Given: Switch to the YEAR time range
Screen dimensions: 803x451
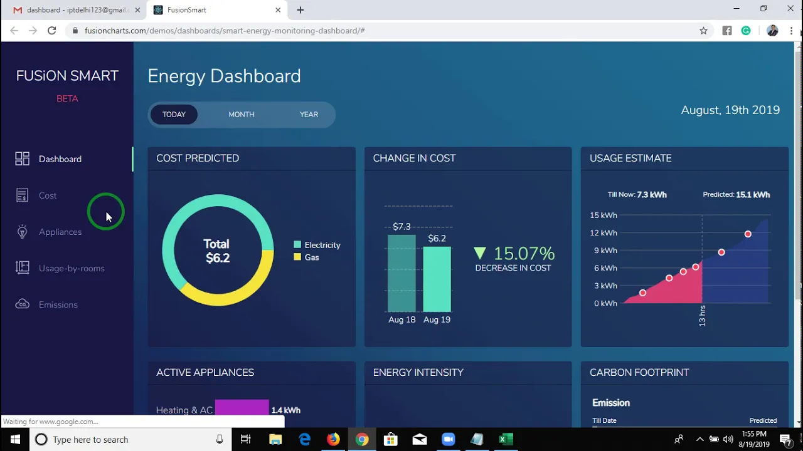Looking at the screenshot, I should [309, 115].
